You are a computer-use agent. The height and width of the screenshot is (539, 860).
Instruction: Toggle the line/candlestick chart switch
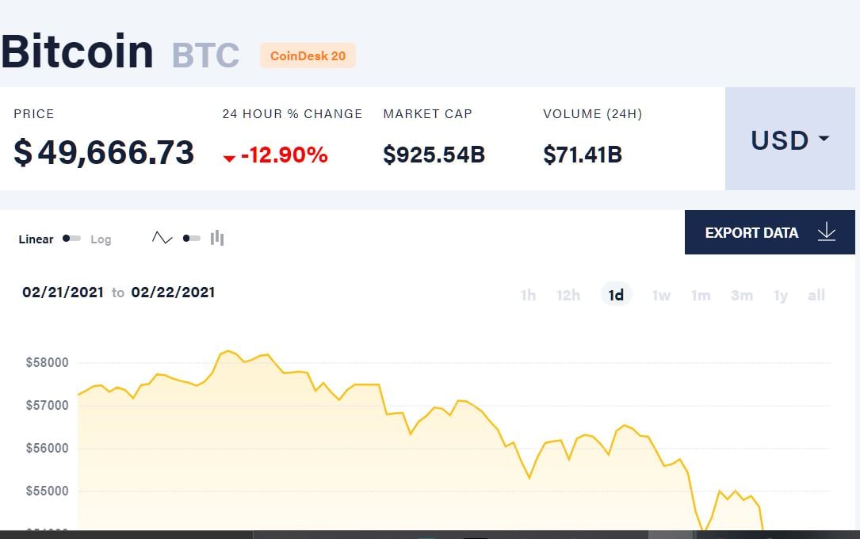click(x=191, y=239)
